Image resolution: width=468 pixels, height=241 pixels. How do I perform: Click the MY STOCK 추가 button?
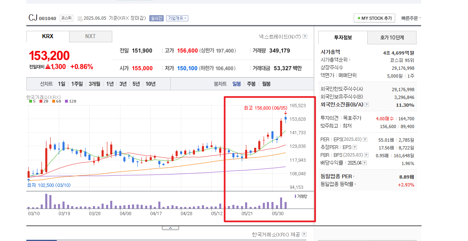coord(374,18)
